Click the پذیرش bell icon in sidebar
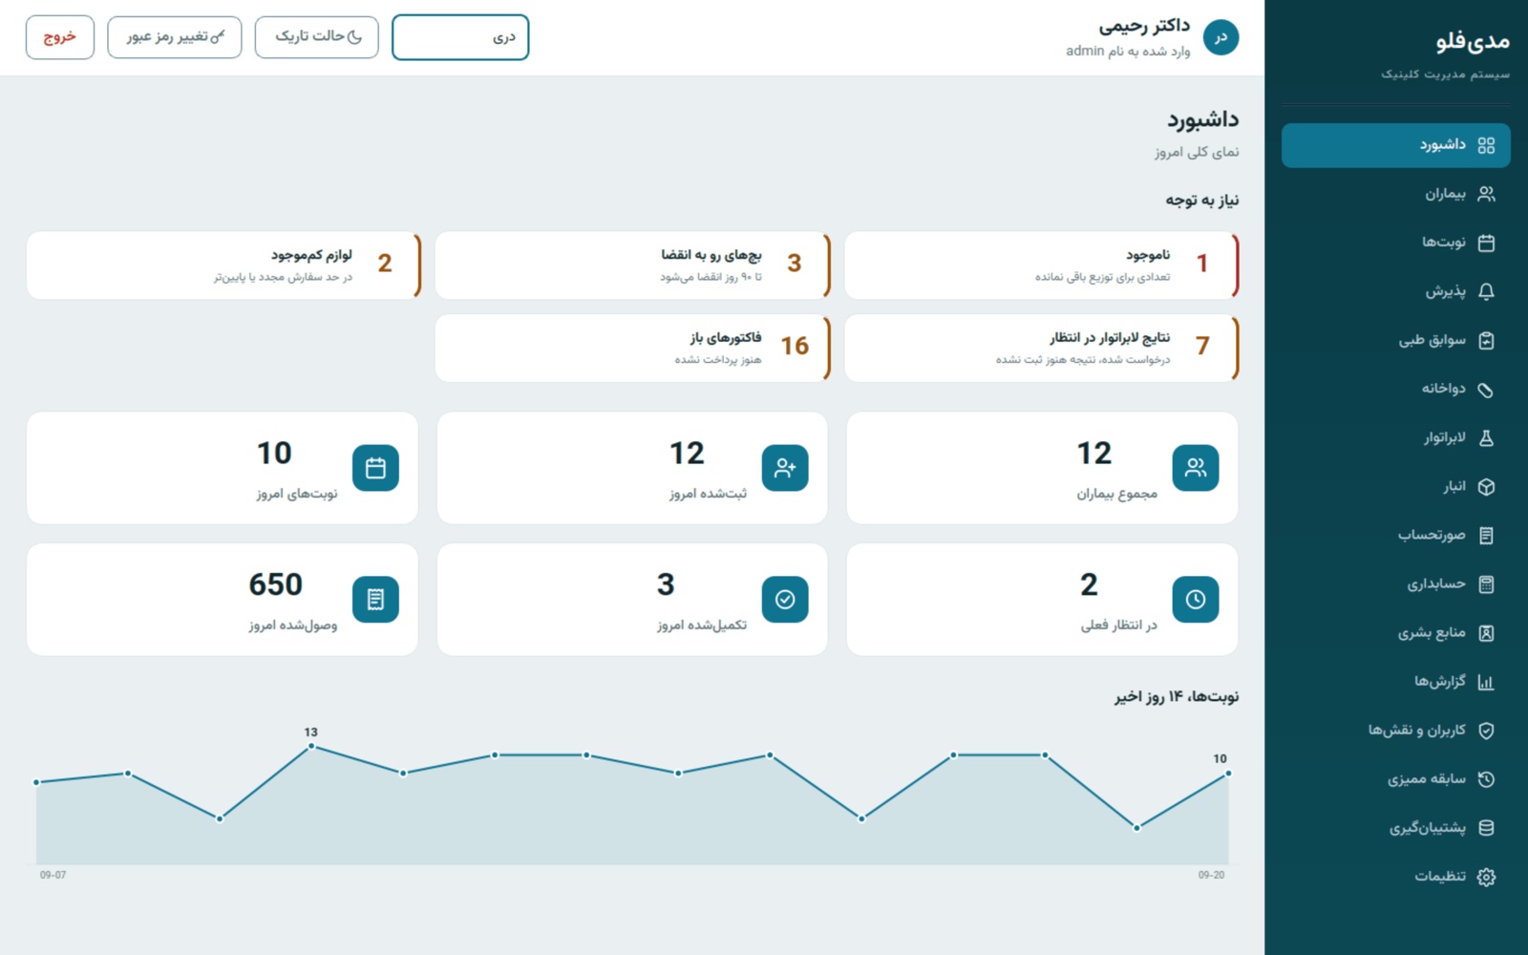This screenshot has height=955, width=1528. click(1486, 291)
